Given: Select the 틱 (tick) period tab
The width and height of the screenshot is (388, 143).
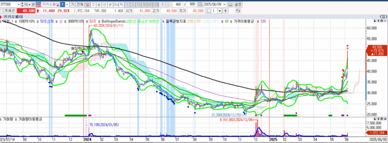Looking at the screenshot, I should click(x=121, y=5).
